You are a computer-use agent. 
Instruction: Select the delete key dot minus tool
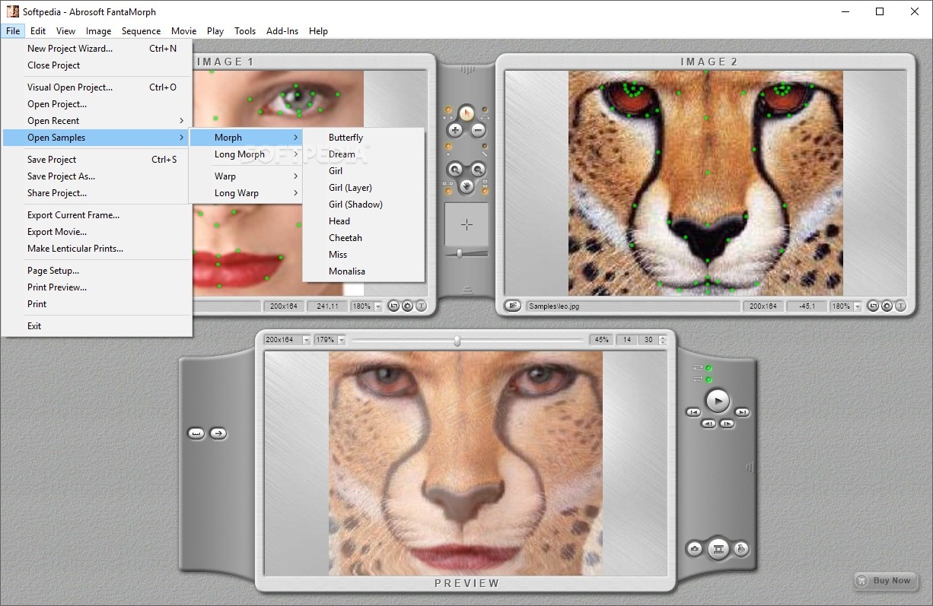pyautogui.click(x=478, y=131)
